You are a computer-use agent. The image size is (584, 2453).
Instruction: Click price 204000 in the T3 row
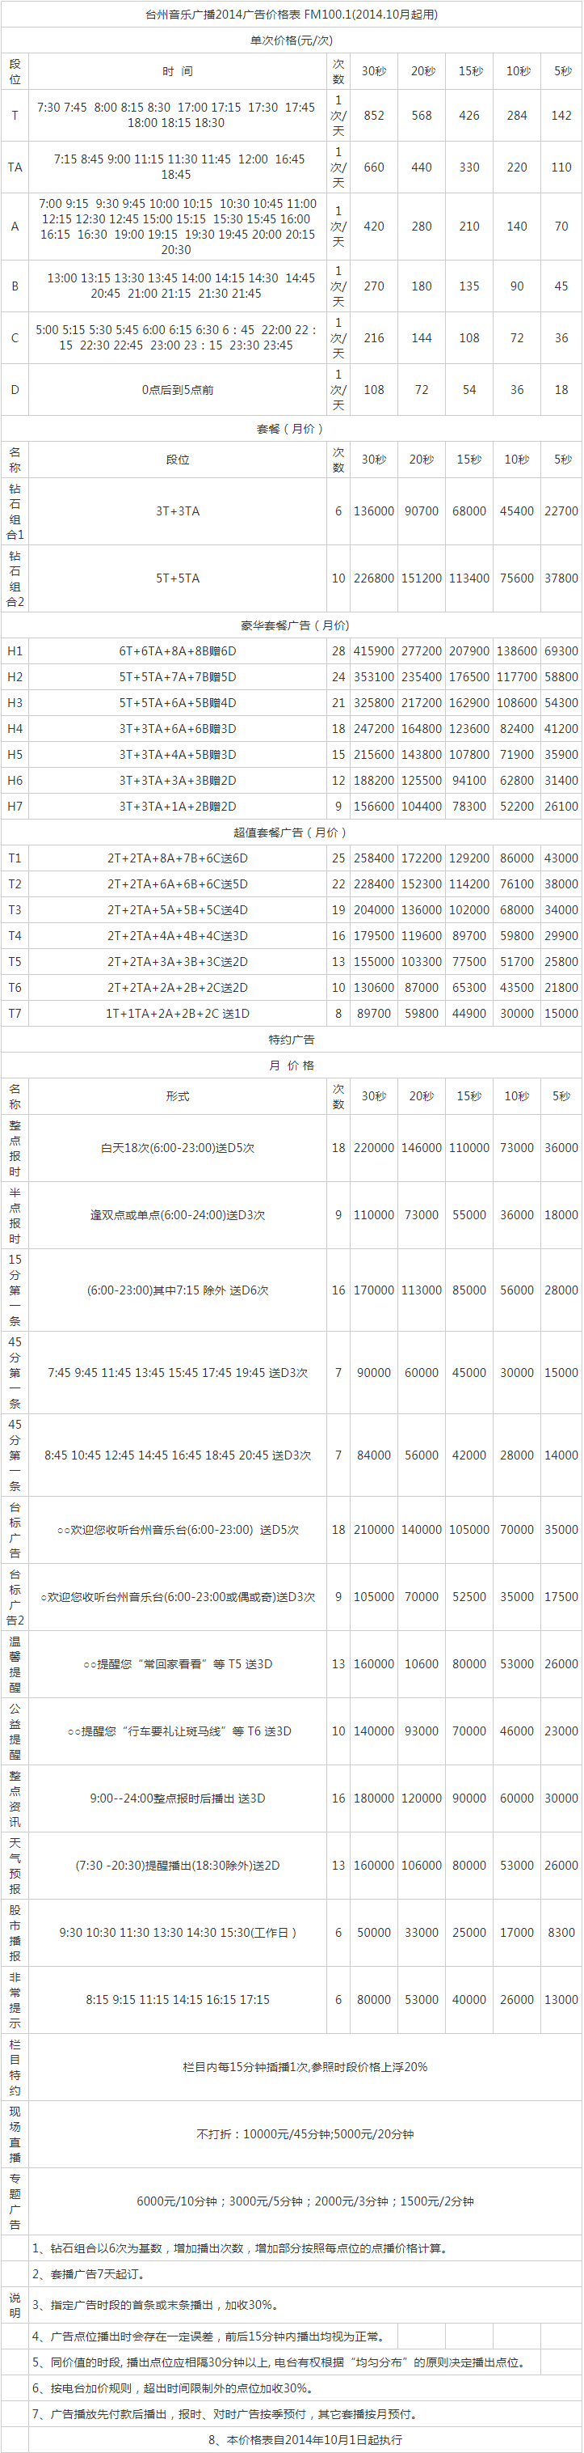coord(374,909)
